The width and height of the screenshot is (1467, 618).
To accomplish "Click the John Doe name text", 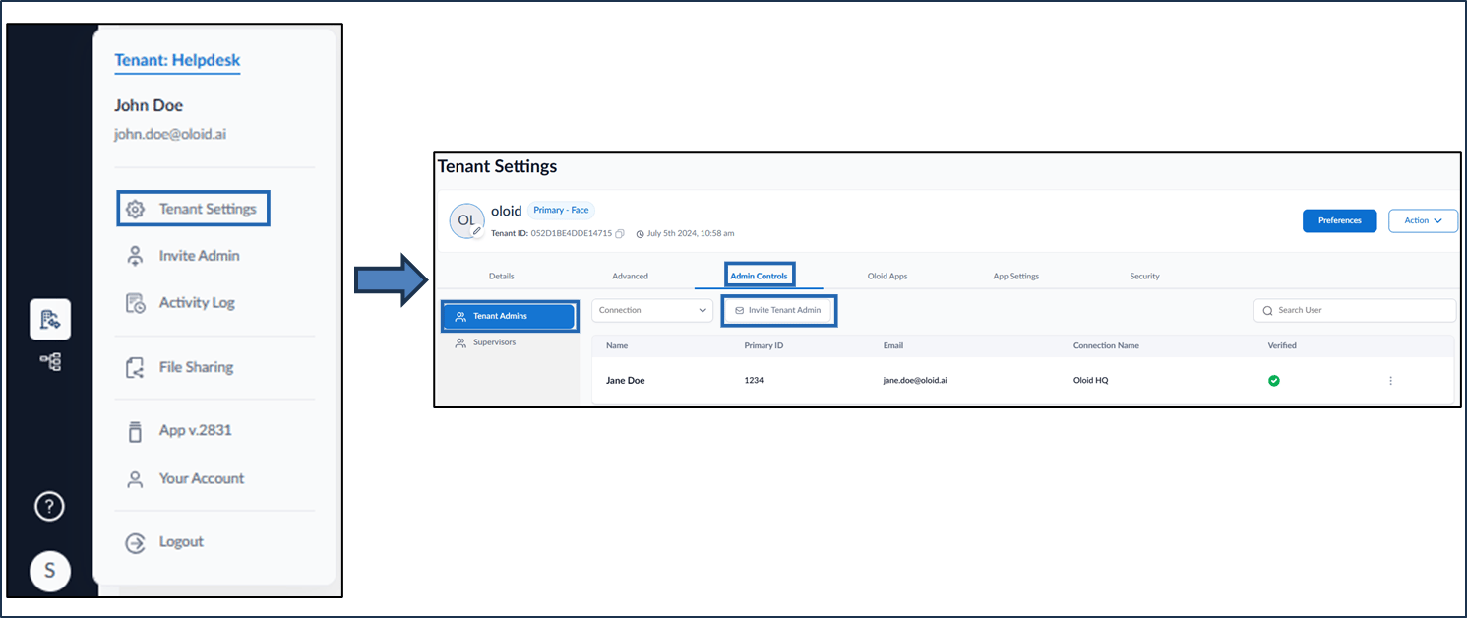I will point(149,106).
